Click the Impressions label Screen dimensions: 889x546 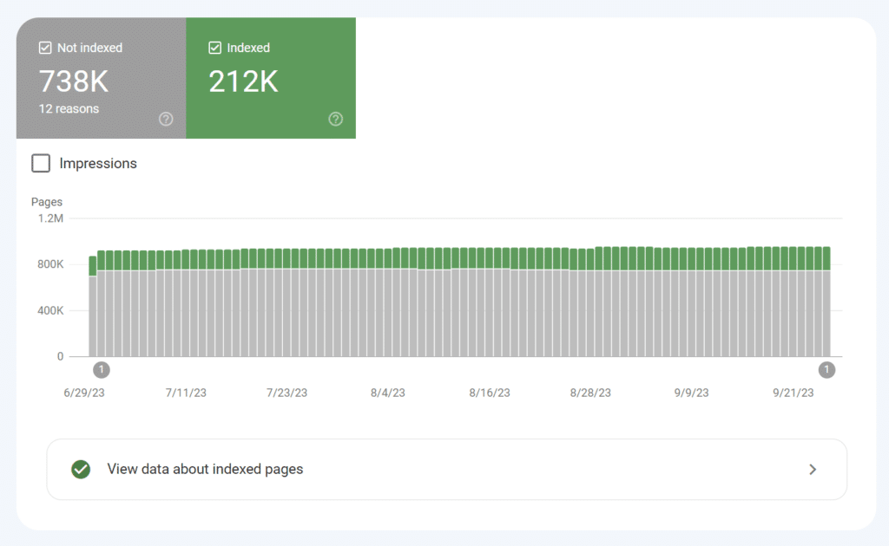(x=98, y=164)
